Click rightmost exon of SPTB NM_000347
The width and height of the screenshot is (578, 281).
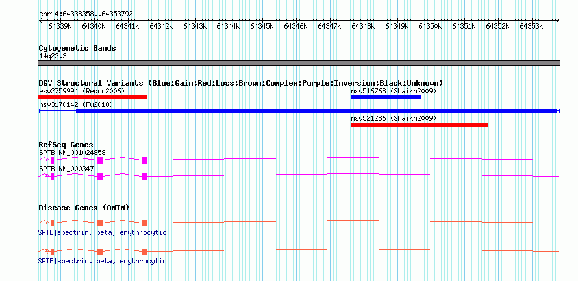(144, 177)
